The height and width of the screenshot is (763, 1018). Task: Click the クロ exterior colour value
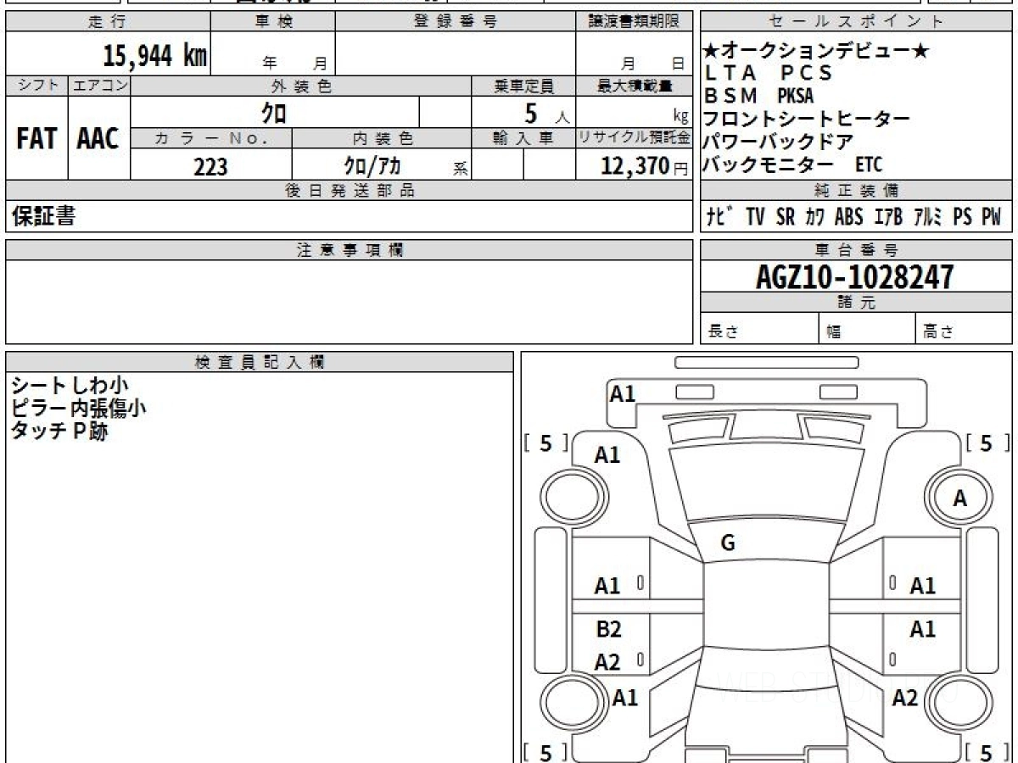(274, 112)
